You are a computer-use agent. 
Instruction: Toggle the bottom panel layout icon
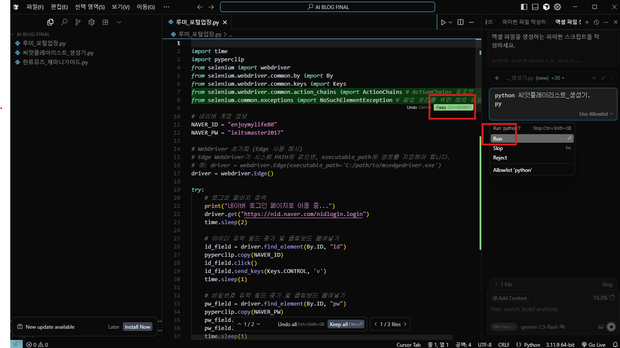[535, 7]
